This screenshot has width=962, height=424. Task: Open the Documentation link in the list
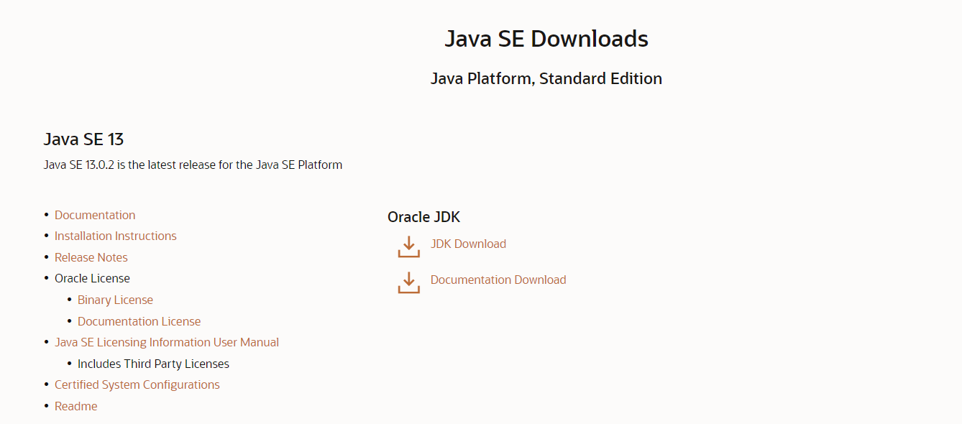pyautogui.click(x=95, y=215)
